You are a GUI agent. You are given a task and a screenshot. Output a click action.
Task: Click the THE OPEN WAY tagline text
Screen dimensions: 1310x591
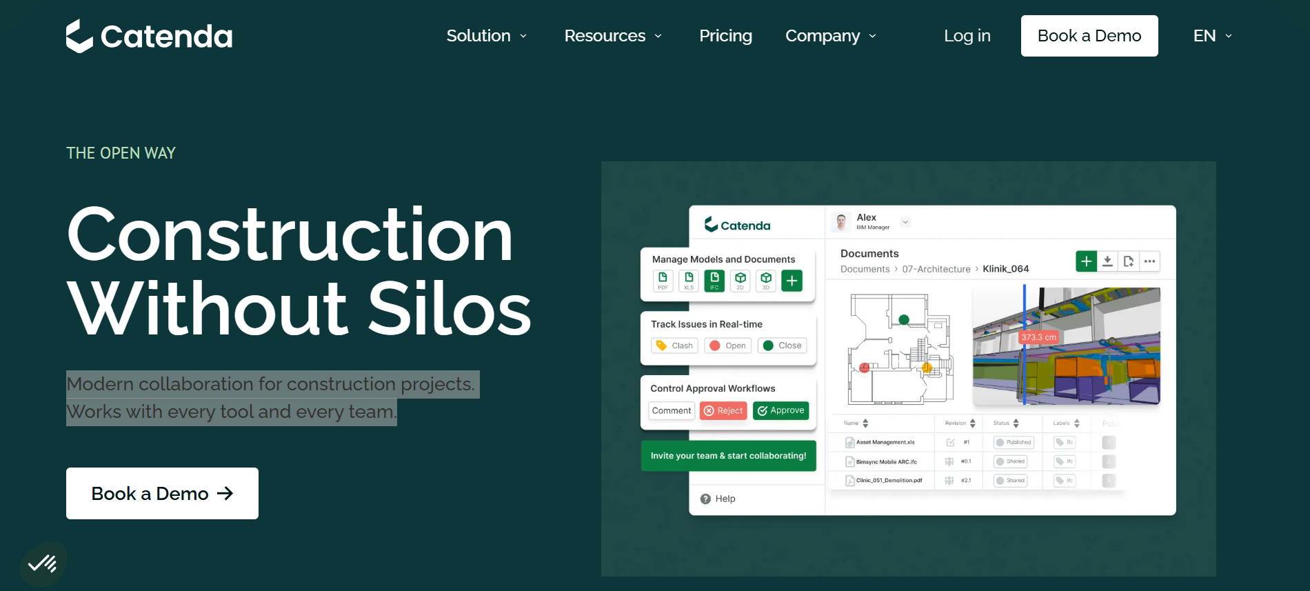point(121,153)
